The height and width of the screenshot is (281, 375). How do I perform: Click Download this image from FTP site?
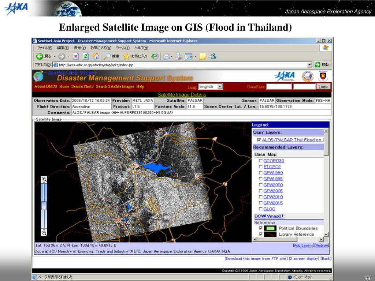point(256,259)
